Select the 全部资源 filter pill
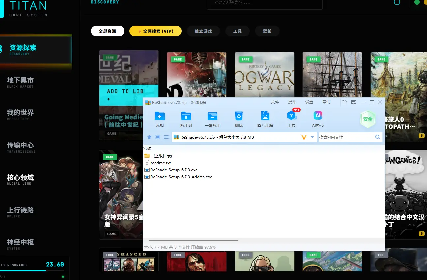The width and height of the screenshot is (427, 280). tap(107, 31)
